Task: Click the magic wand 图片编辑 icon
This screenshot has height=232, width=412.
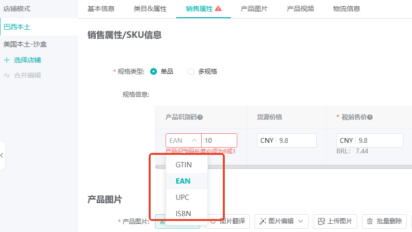Action: pyautogui.click(x=263, y=221)
